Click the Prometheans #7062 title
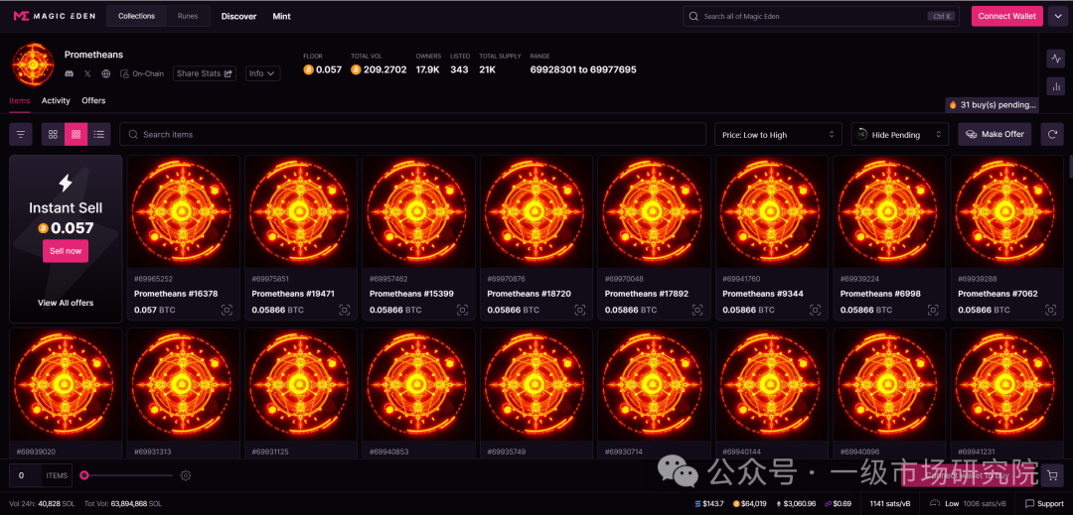The image size is (1073, 515). pyautogui.click(x=997, y=294)
